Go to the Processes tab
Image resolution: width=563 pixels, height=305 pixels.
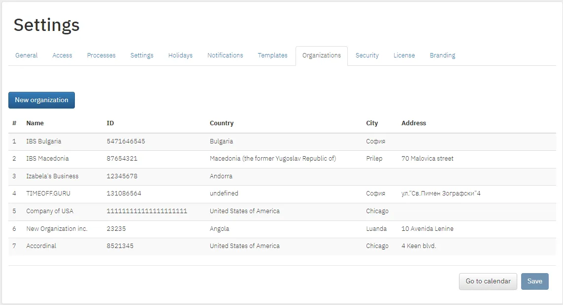[101, 55]
